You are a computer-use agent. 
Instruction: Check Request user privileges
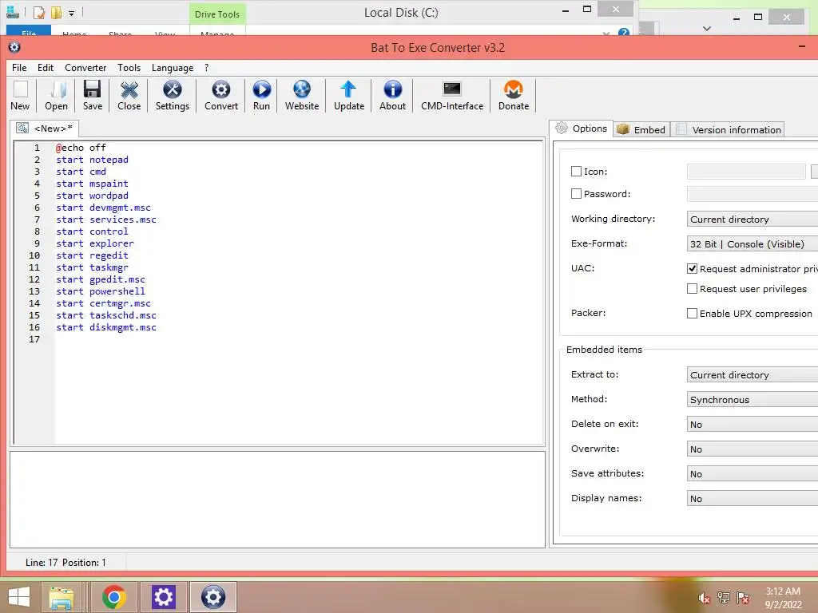click(692, 288)
